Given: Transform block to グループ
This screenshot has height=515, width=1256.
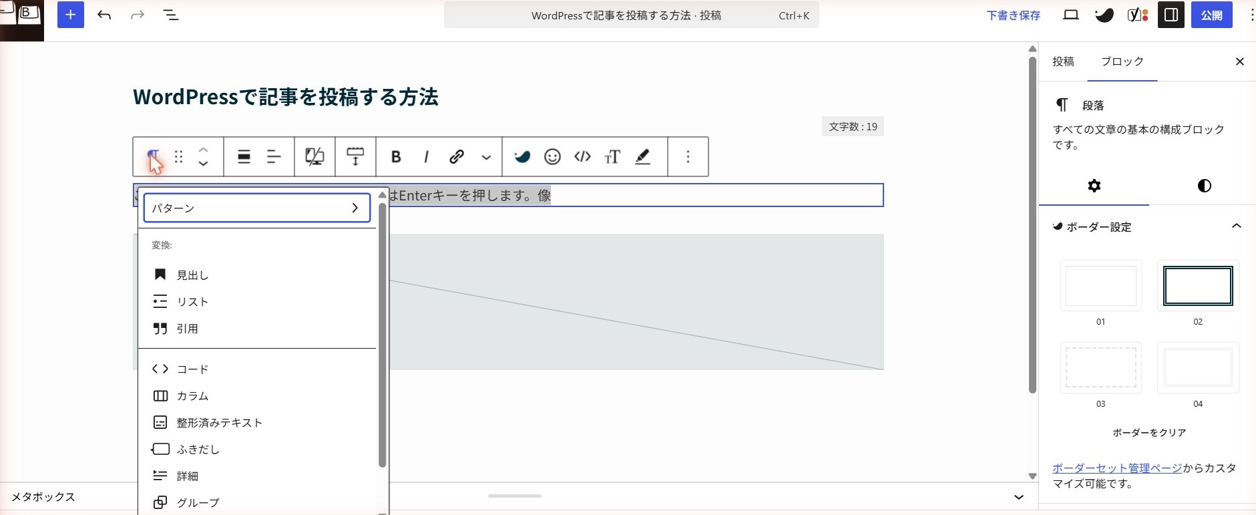Looking at the screenshot, I should coord(257,502).
